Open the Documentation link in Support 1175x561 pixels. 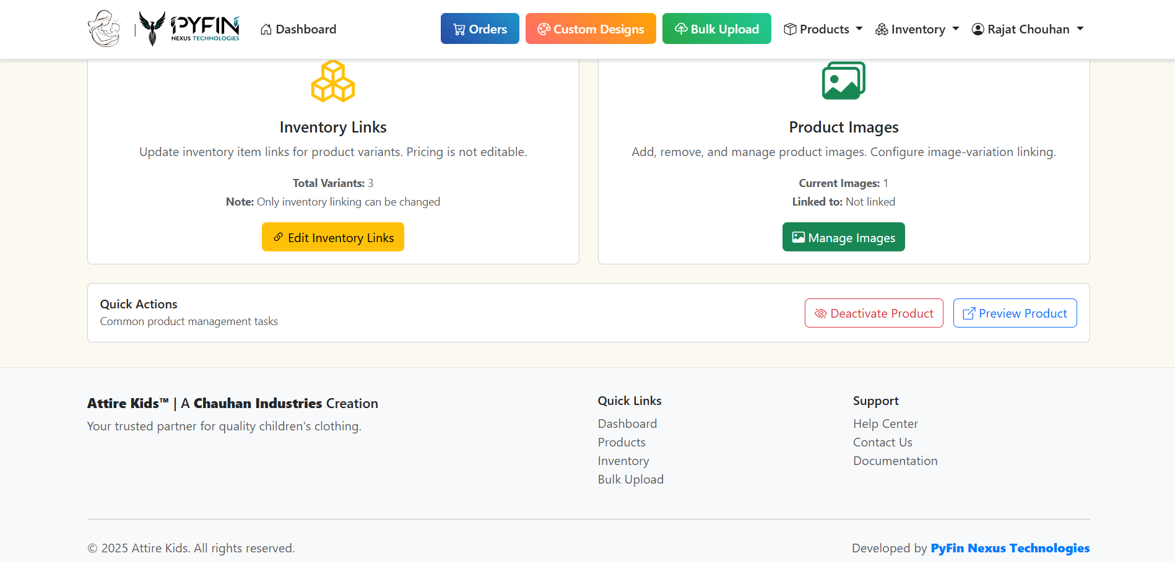(895, 461)
